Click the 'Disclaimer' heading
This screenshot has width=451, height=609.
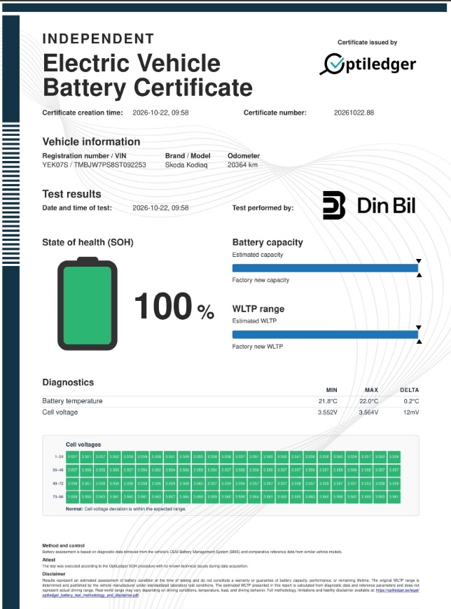(x=54, y=574)
